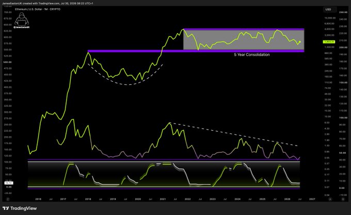Toggle the scale button right of 'A'
The image size is (351, 215).
pyautogui.click(x=343, y=199)
